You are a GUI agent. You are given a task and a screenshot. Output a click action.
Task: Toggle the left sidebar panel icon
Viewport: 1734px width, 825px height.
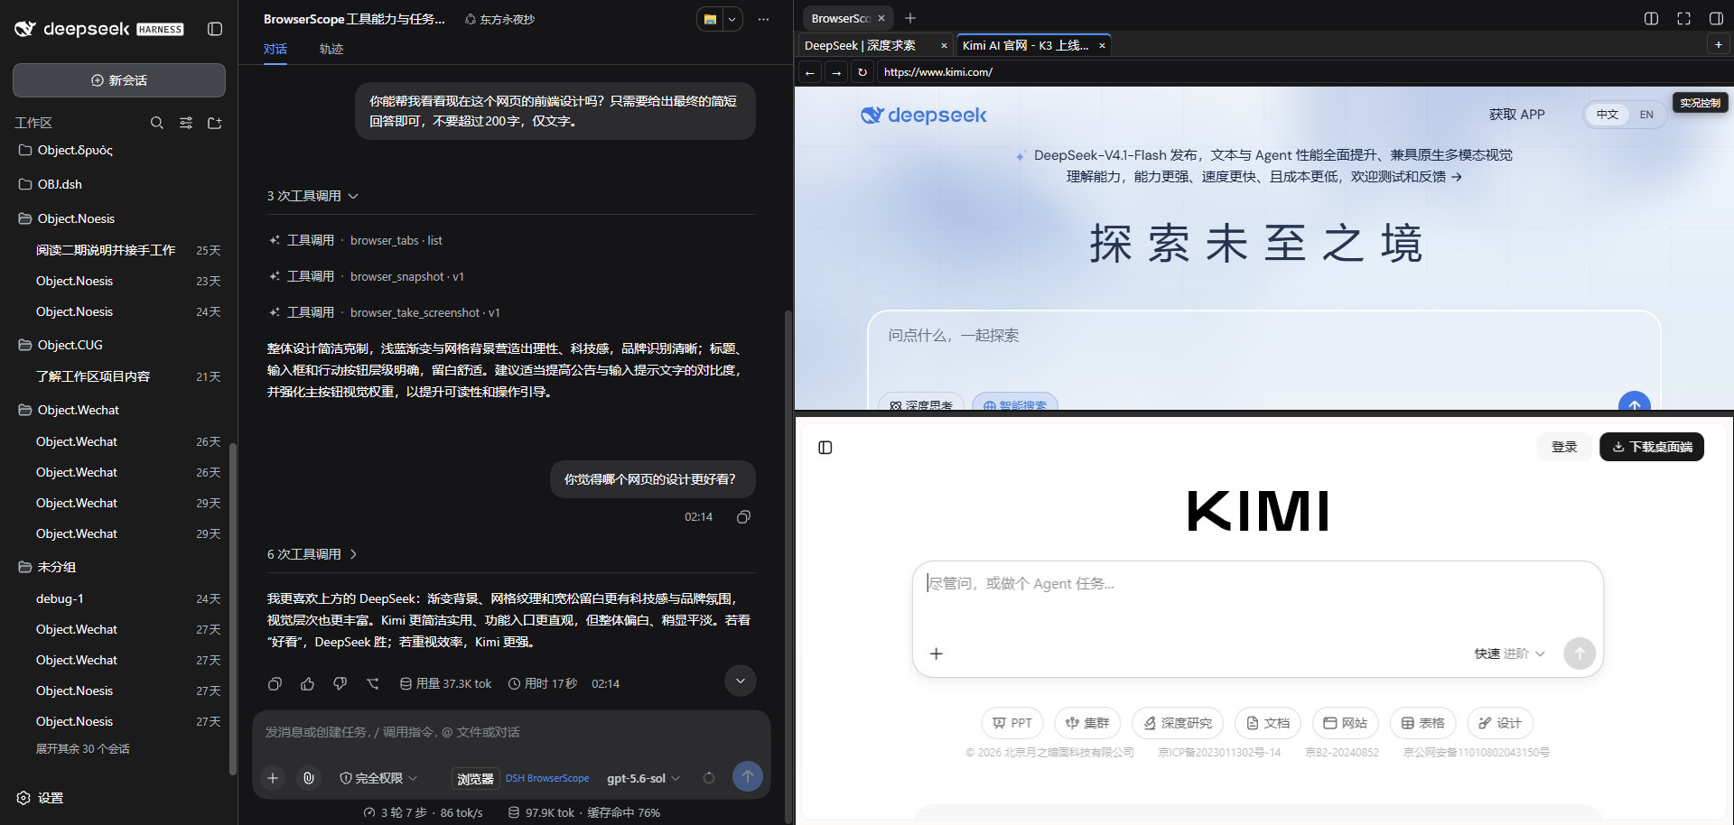tap(215, 29)
